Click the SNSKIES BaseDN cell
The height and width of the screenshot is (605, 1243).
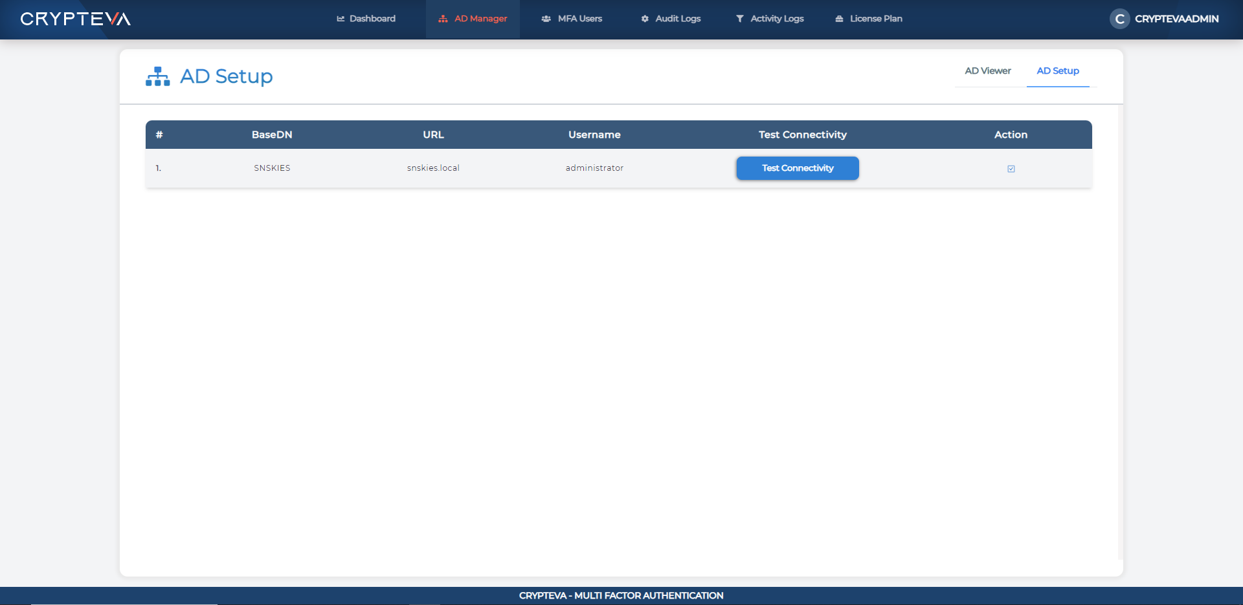pyautogui.click(x=272, y=168)
